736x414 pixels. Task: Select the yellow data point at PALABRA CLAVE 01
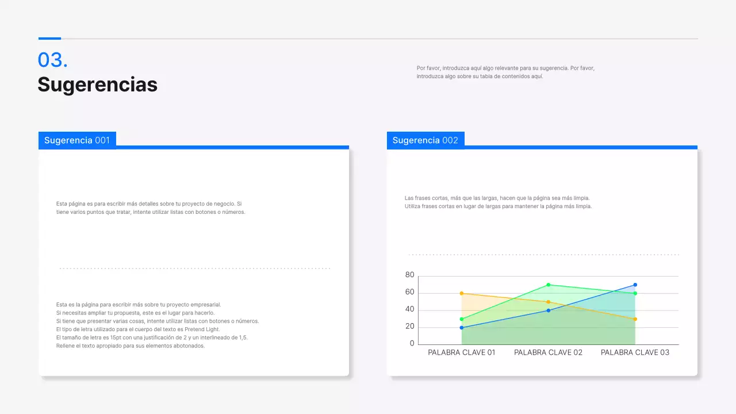pos(461,293)
